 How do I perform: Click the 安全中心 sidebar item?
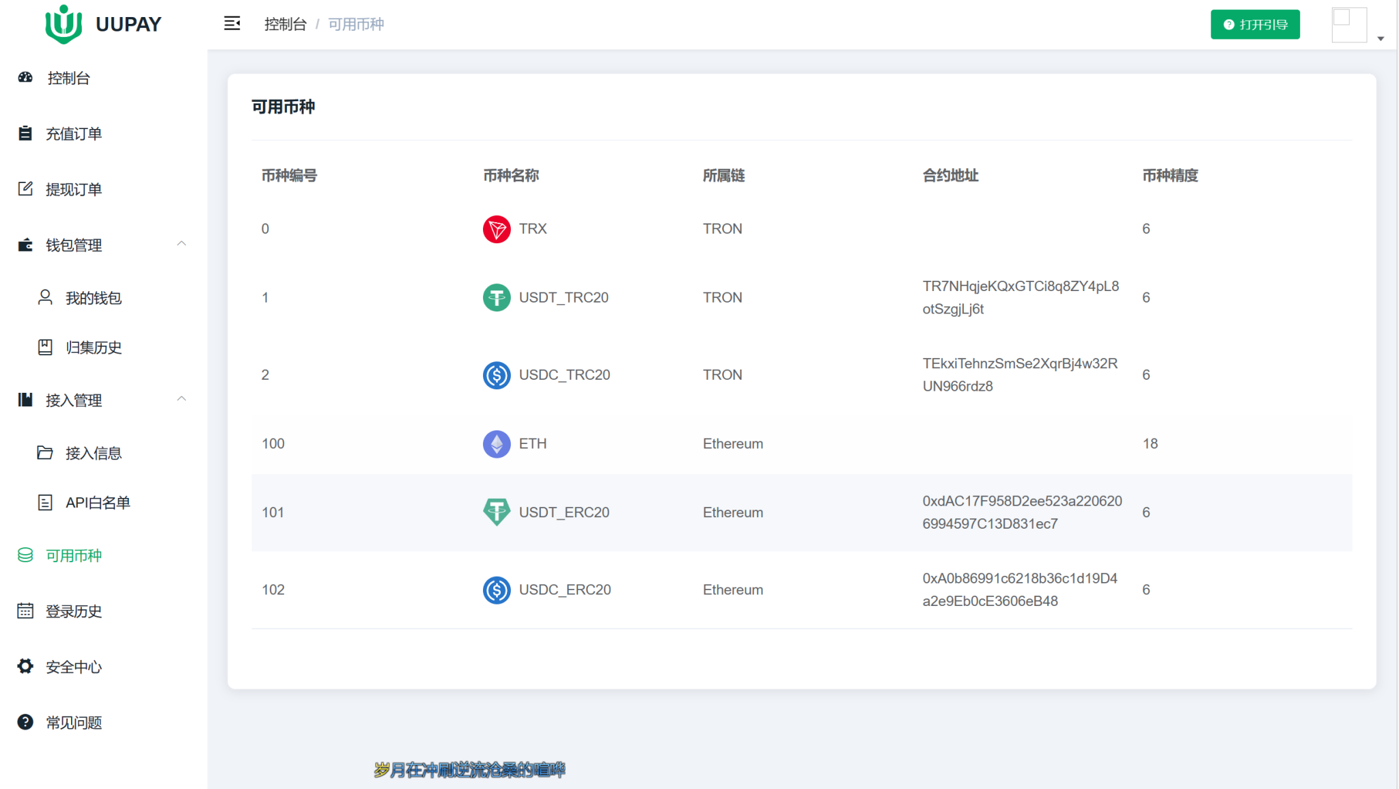(72, 666)
